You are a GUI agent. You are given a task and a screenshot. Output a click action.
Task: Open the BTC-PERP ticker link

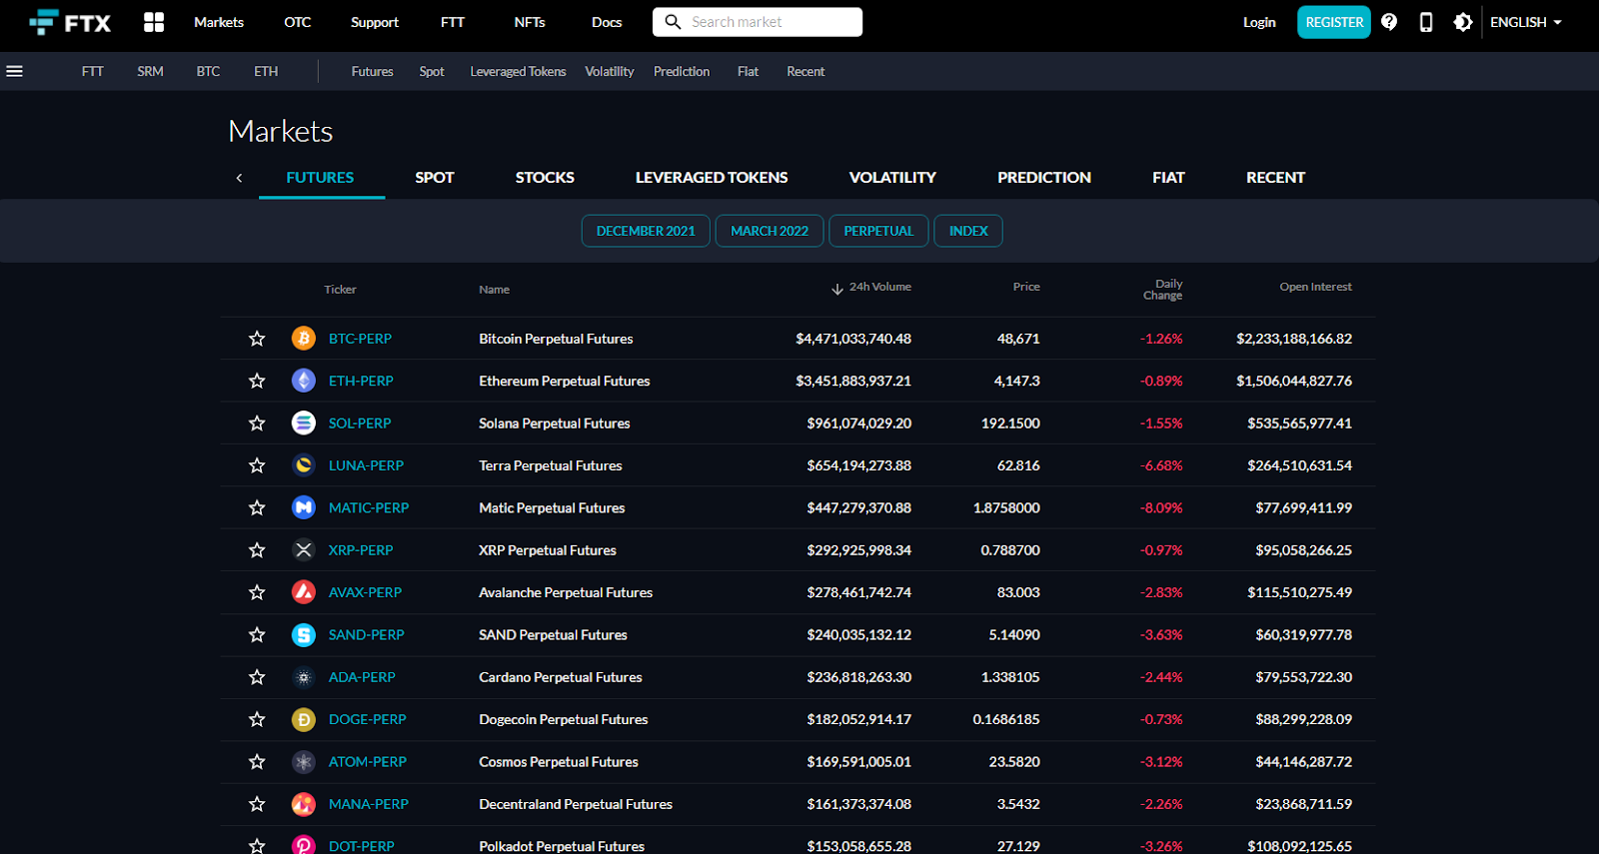360,339
